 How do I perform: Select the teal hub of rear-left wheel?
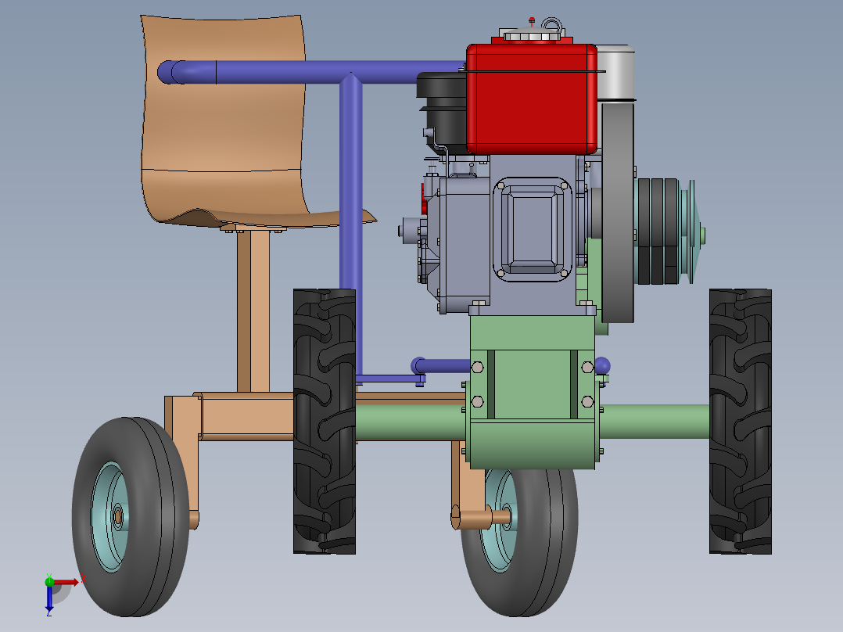click(x=111, y=516)
